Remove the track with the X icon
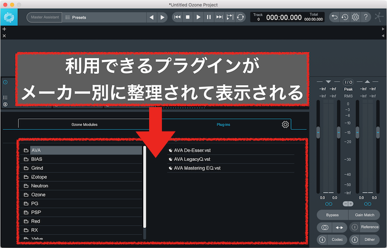 (4, 36)
